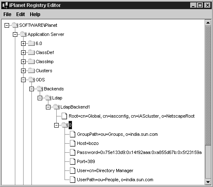Click the Root=cn=Global document icon
The width and height of the screenshot is (213, 187).
click(64, 116)
